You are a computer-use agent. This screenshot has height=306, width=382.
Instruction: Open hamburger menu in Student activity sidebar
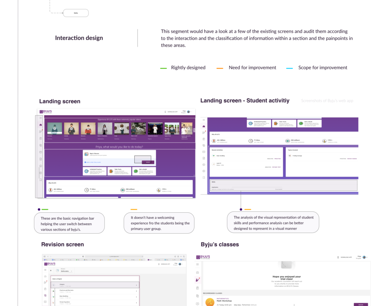[203, 120]
